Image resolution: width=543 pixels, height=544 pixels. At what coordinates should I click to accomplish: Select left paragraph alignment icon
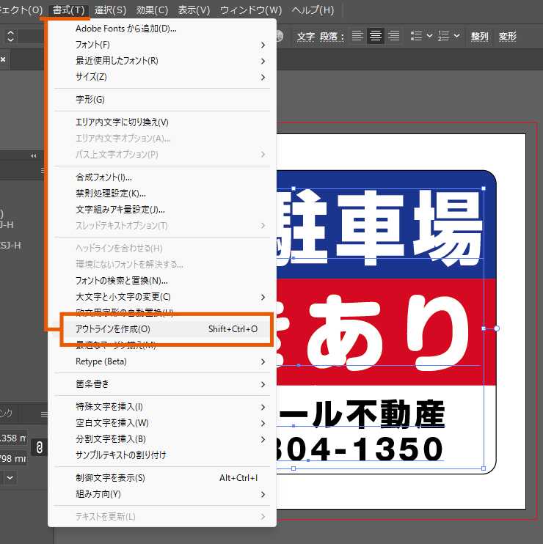tap(357, 36)
